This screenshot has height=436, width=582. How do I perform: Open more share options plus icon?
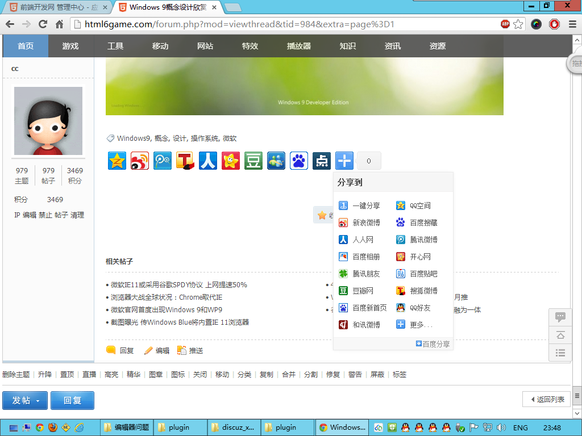point(344,161)
